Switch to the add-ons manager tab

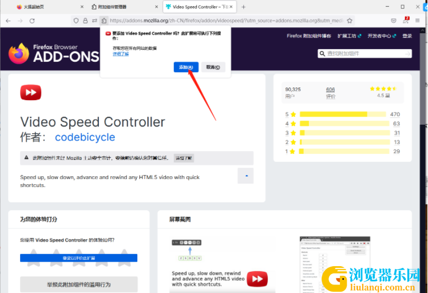[124, 7]
